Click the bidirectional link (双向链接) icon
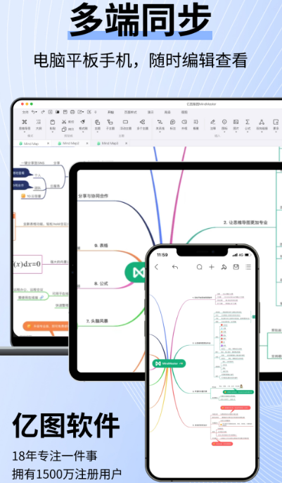This screenshot has height=483, width=282. click(x=262, y=122)
